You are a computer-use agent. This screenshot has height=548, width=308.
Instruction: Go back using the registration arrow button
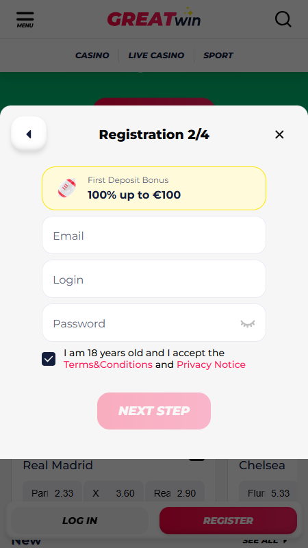(29, 134)
